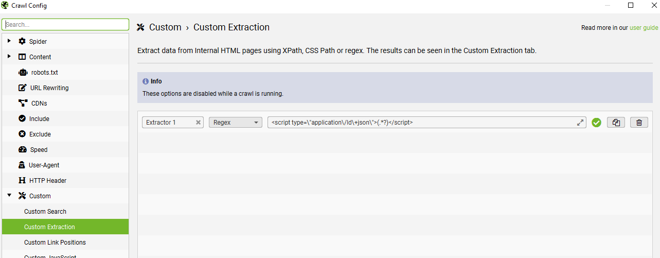660x258 pixels.
Task: Click the Speed gauge icon
Action: pyautogui.click(x=22, y=150)
